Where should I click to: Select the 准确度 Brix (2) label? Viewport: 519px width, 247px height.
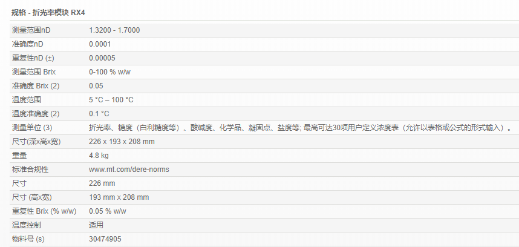point(36,86)
